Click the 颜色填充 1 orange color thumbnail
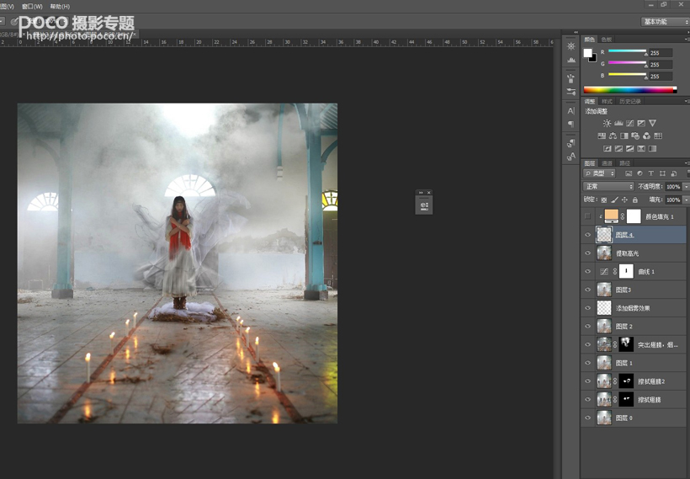 (x=612, y=216)
